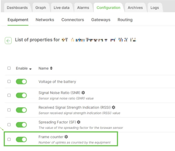Viewport: 175px width, 151px height.
Task: Select the Gateways sub-tab
Action: (x=101, y=20)
